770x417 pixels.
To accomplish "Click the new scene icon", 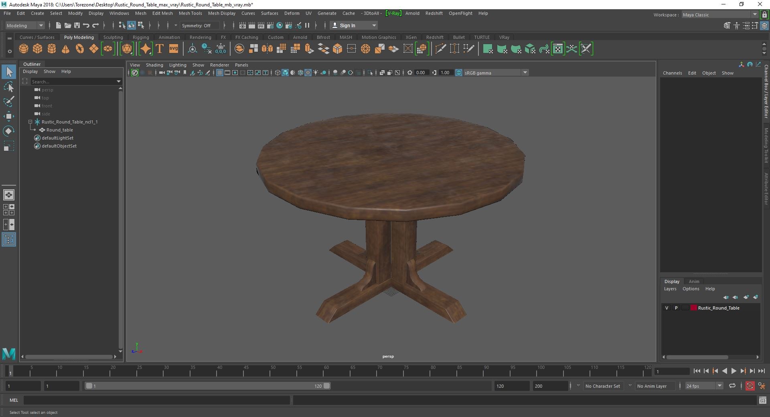I will click(x=59, y=25).
